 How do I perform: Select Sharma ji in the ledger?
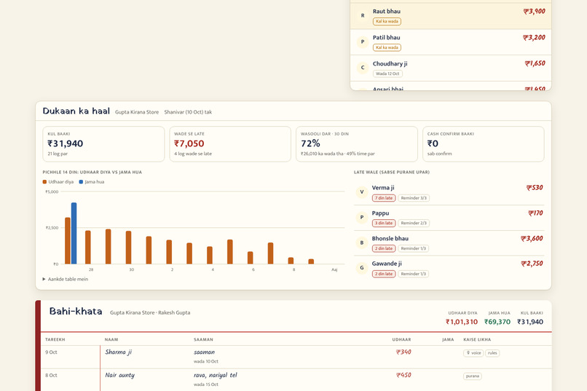(118, 352)
